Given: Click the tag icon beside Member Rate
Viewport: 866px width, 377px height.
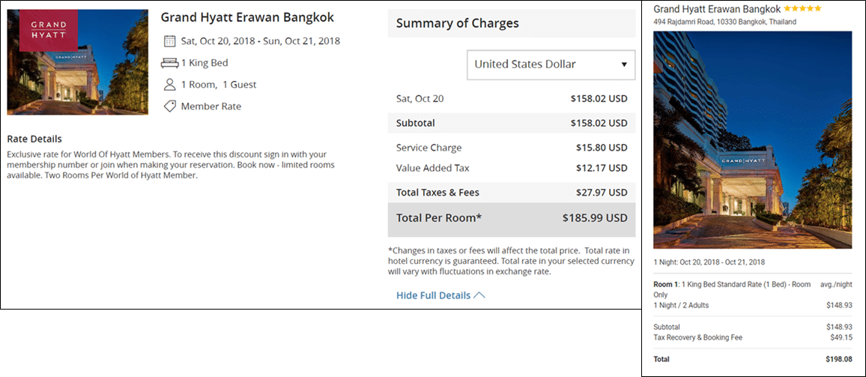Looking at the screenshot, I should click(x=169, y=106).
